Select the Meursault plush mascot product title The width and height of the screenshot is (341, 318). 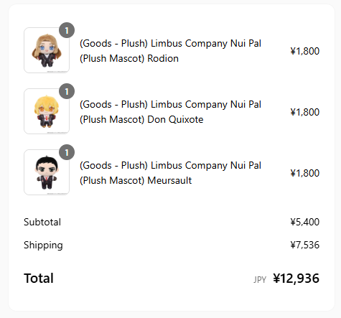pos(170,173)
